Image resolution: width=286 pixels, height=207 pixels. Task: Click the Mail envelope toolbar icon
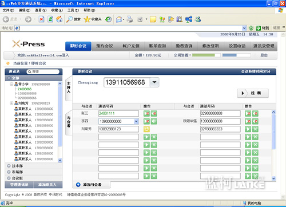pyautogui.click(x=119, y=19)
